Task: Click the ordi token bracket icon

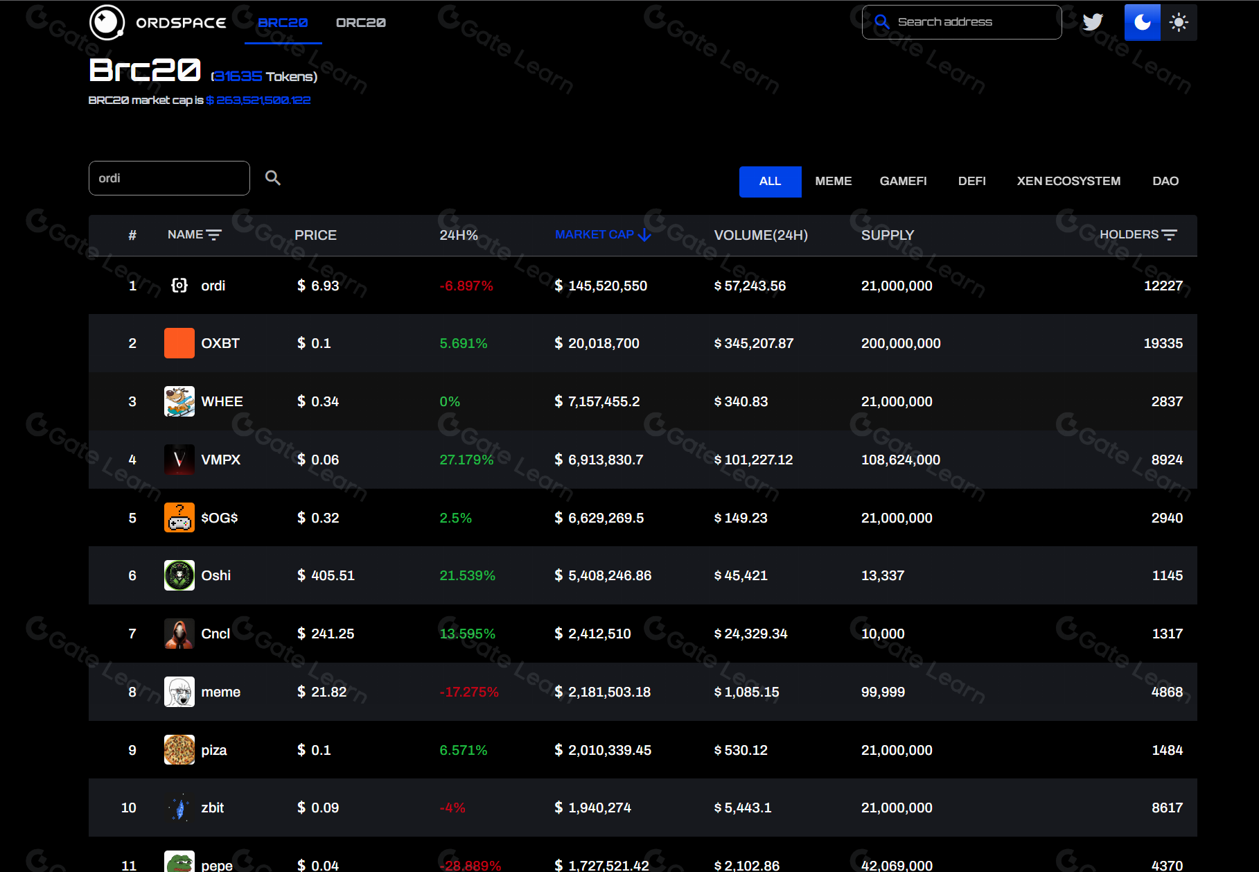Action: pyautogui.click(x=179, y=286)
